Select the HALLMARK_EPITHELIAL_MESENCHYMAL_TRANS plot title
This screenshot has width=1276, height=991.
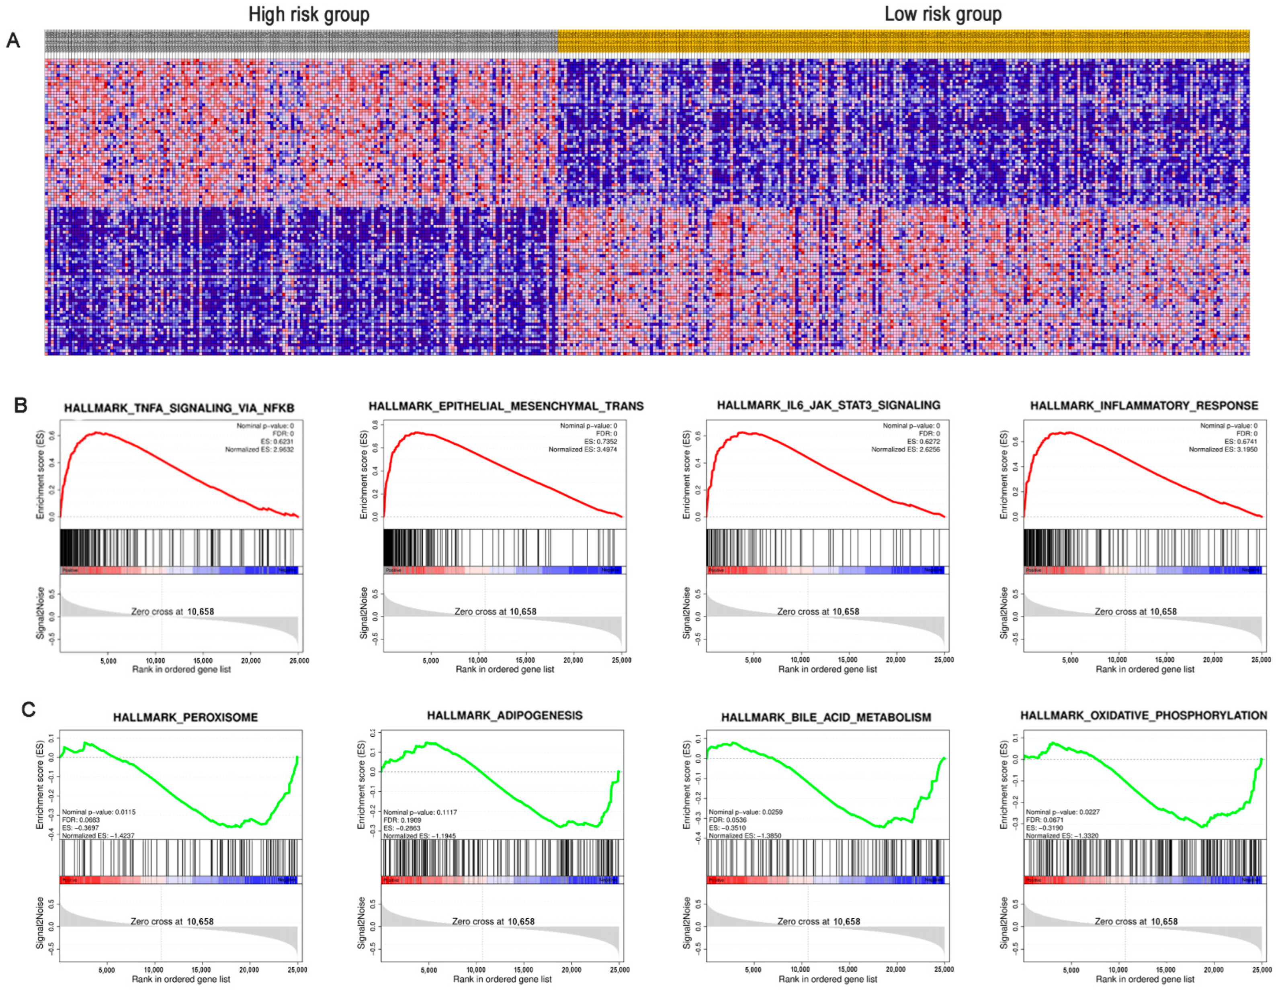click(505, 406)
